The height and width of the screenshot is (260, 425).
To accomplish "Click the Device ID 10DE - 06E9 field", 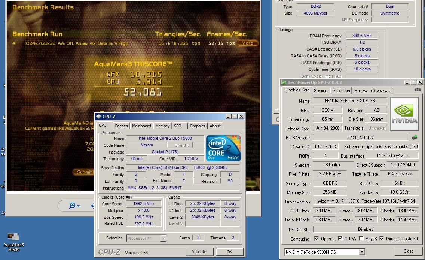I will coord(325,146).
